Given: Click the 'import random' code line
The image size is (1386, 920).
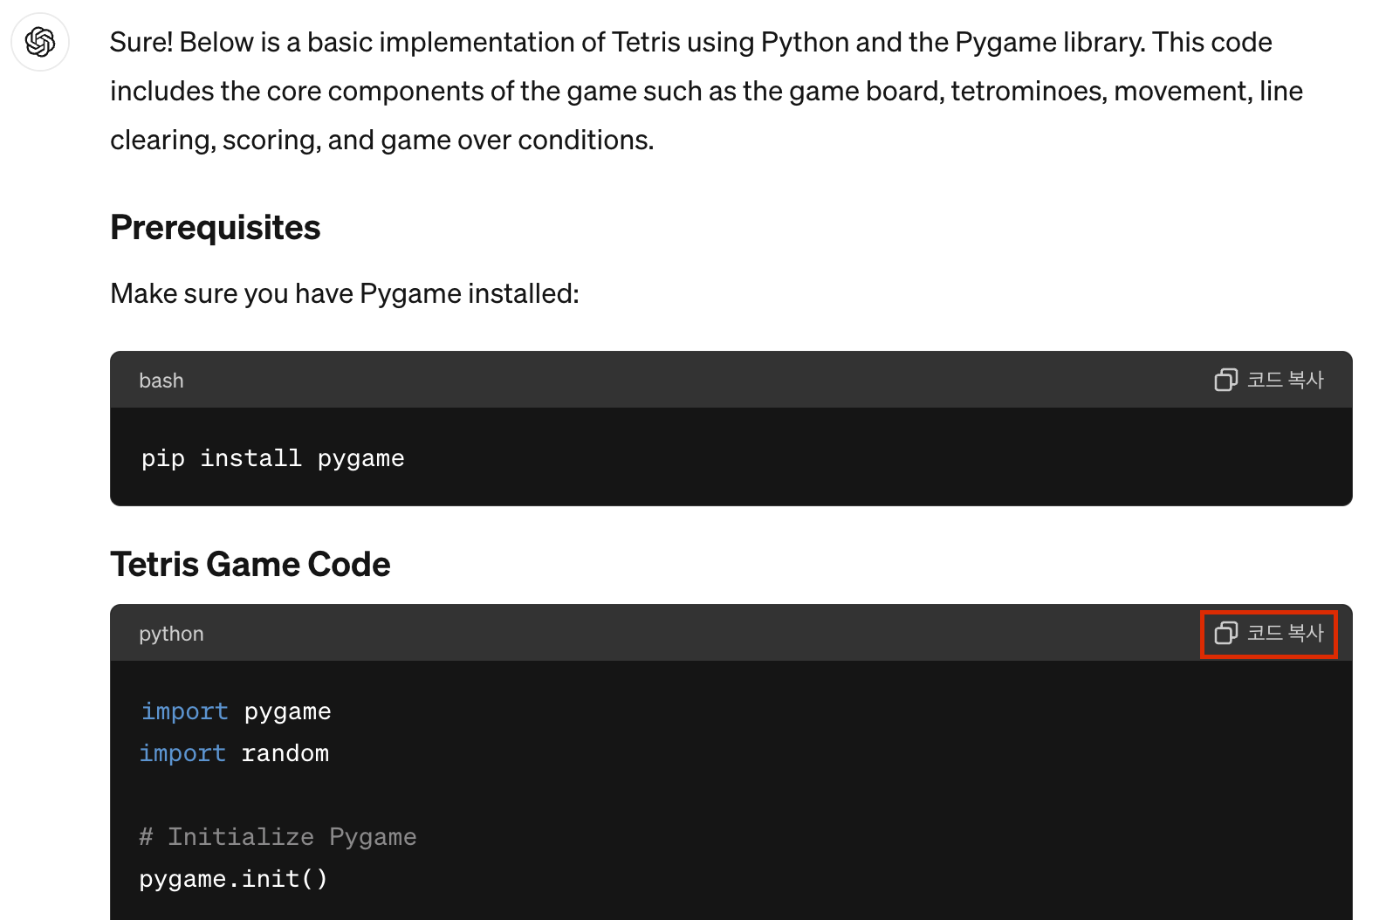Looking at the screenshot, I should pos(234,753).
